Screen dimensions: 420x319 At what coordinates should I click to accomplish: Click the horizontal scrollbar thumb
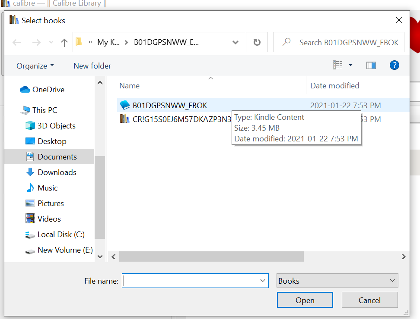click(x=211, y=257)
